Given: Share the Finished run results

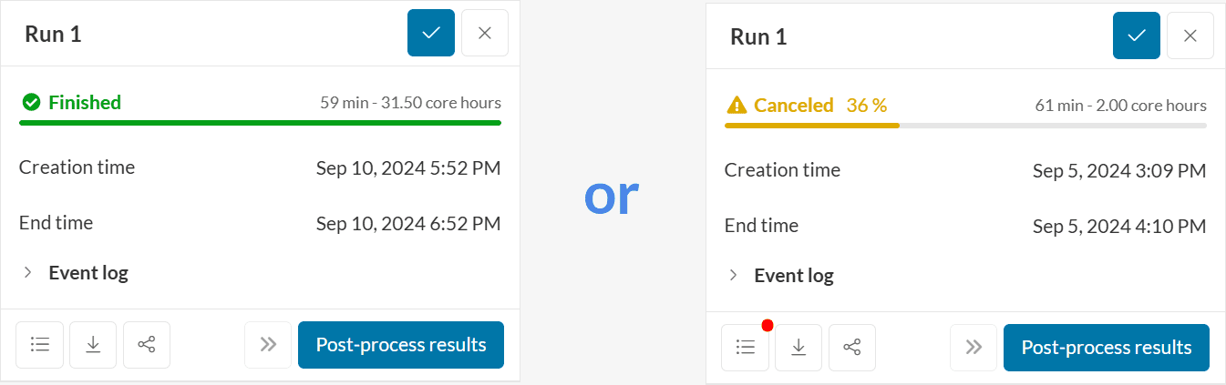Looking at the screenshot, I should 147,345.
